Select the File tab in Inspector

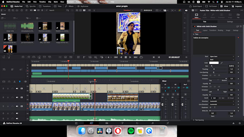238,16
